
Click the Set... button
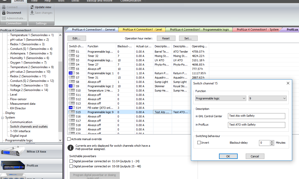(188, 38)
